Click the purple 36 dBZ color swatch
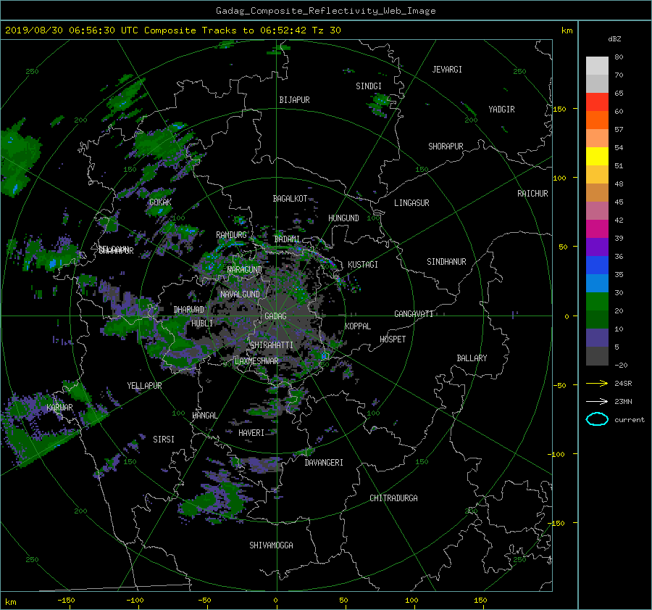This screenshot has height=610, width=652. (597, 247)
